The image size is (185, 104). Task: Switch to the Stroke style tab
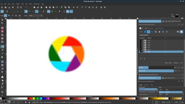159,28
